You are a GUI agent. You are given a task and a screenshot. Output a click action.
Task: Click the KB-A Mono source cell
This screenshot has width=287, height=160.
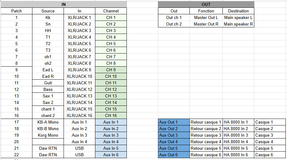pos(48,122)
